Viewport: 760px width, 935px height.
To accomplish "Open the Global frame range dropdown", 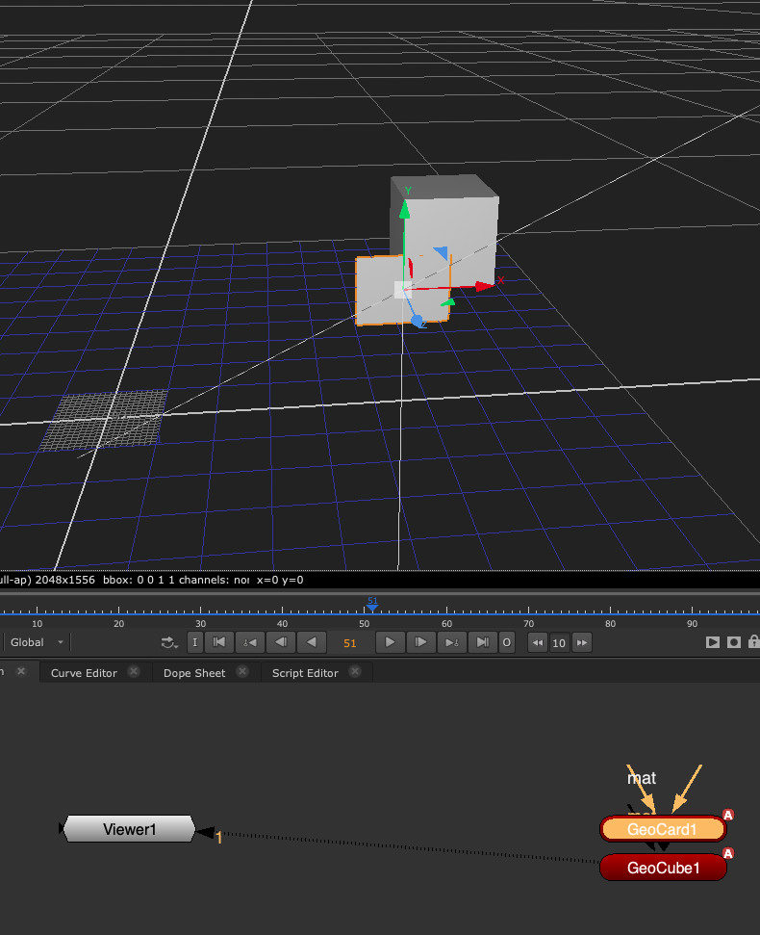I will pos(37,642).
